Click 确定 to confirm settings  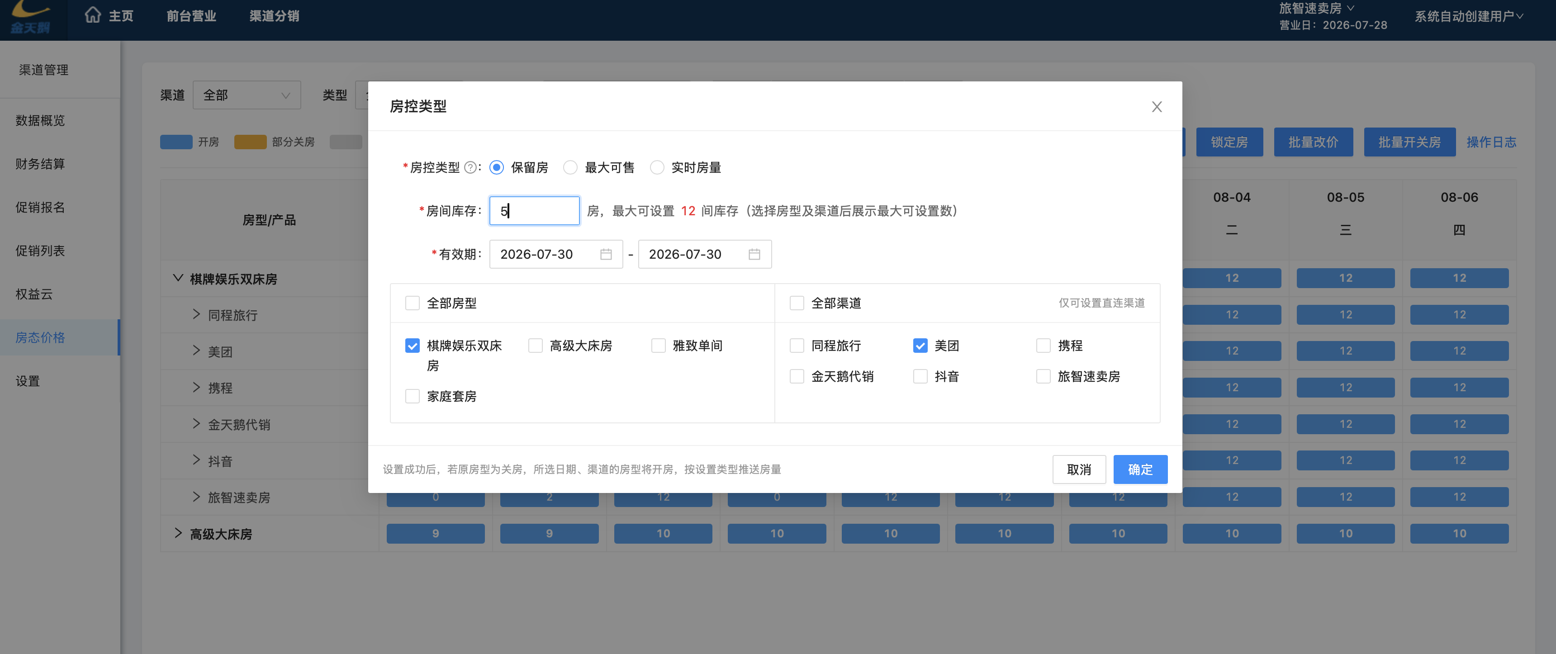1140,470
